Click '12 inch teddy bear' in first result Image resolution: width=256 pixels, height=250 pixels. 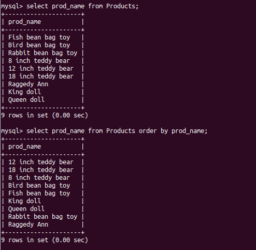tap(41, 69)
